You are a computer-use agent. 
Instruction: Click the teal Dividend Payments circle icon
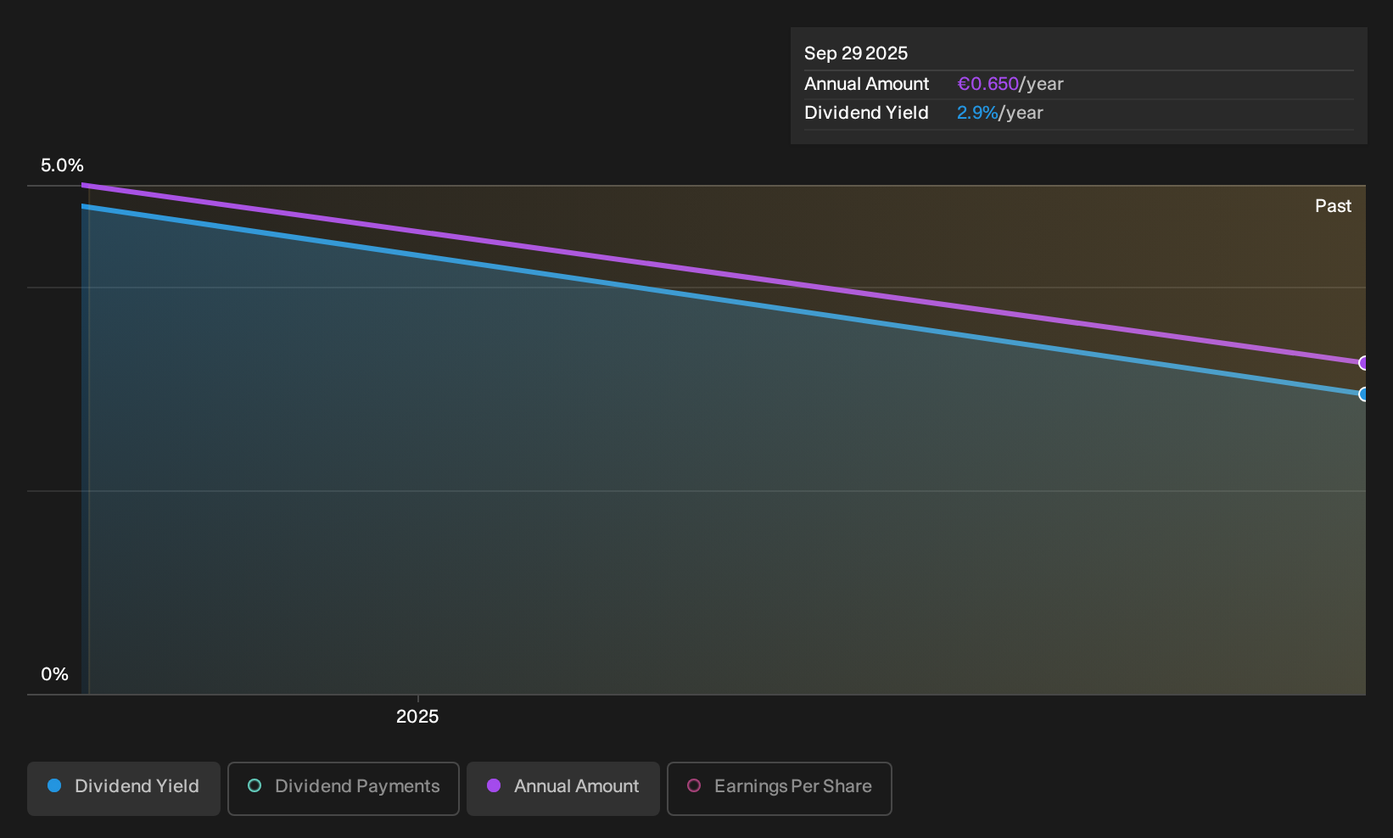tap(255, 785)
